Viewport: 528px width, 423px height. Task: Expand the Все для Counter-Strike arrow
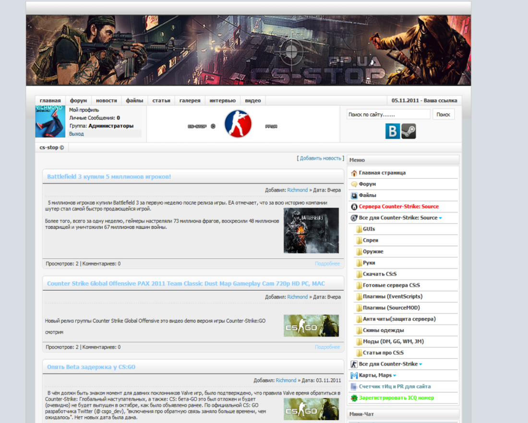pyautogui.click(x=420, y=364)
